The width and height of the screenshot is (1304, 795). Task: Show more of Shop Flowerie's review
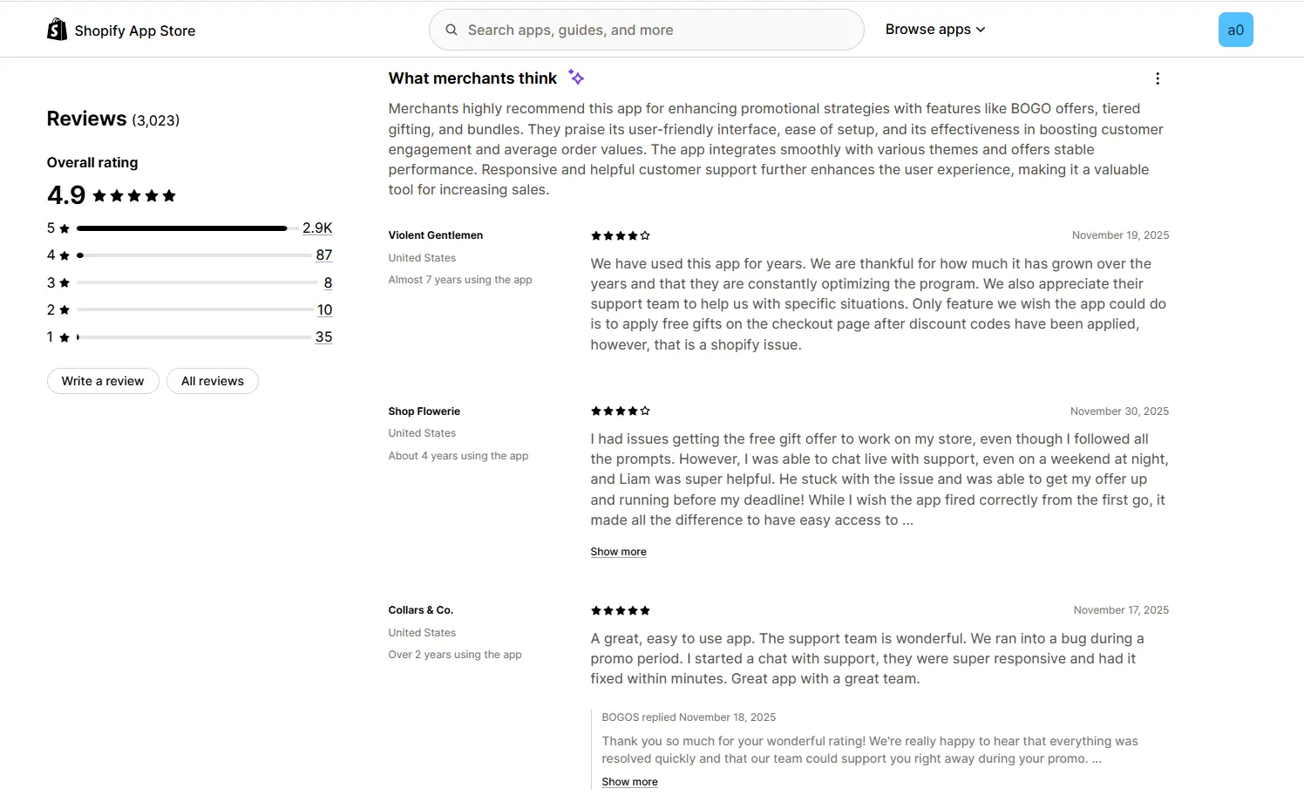point(618,552)
